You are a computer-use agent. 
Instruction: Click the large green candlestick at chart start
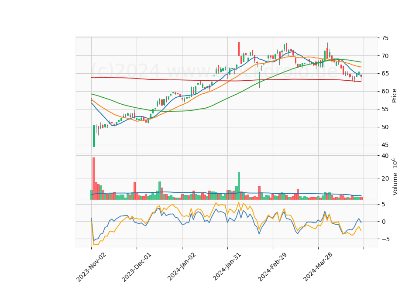pos(94,136)
